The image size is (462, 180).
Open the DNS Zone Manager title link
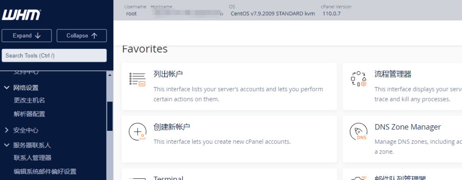(x=408, y=127)
